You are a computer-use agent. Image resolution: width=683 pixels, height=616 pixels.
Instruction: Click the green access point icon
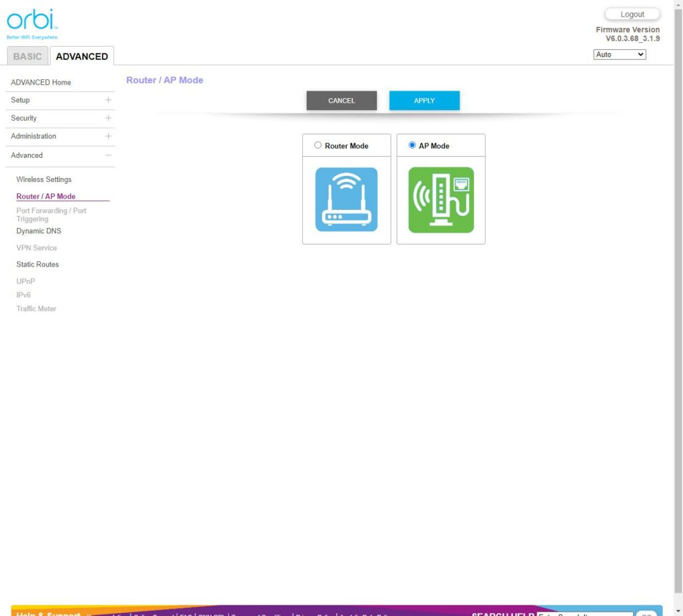point(441,199)
